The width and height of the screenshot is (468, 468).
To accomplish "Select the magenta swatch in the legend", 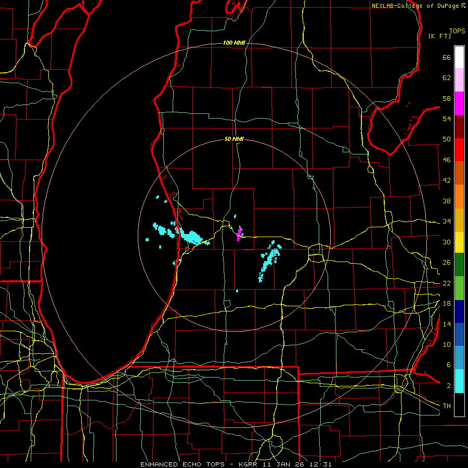I will (x=459, y=103).
